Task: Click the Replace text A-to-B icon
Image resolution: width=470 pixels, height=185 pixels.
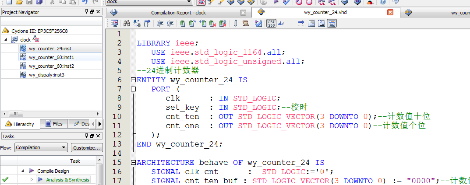Action: click(137, 23)
